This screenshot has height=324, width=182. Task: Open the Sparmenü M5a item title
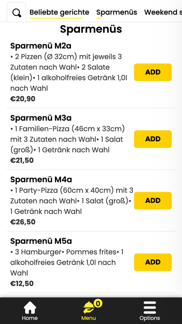pos(41,241)
